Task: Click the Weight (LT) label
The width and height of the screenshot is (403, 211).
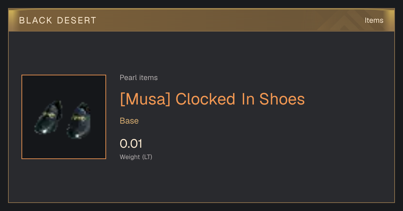Action: (x=136, y=157)
